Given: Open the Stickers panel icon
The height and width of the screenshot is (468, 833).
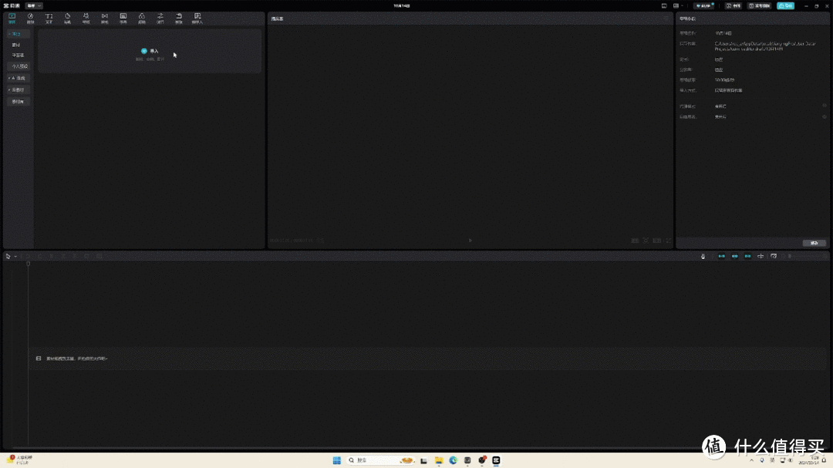Looking at the screenshot, I should click(68, 18).
